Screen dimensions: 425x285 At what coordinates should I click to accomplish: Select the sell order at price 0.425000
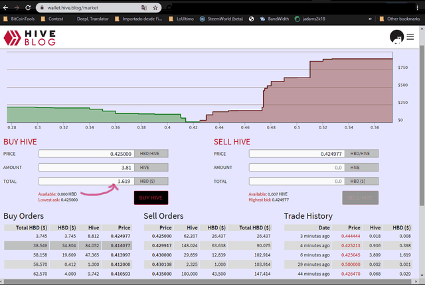click(209, 236)
